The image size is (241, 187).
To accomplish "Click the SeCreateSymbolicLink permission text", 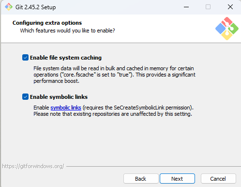I will coord(138,108).
